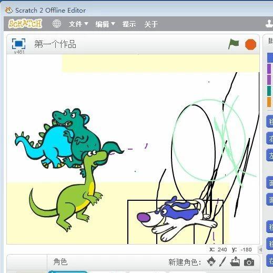
Task: Select the stamp duplicate tool in toolbar
Action: click(269, 24)
